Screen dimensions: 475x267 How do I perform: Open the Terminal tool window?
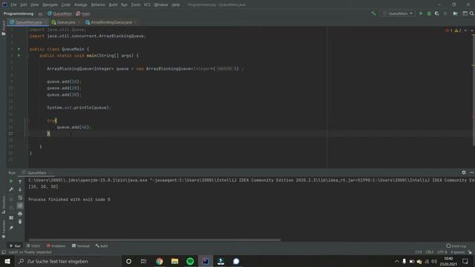pyautogui.click(x=81, y=245)
